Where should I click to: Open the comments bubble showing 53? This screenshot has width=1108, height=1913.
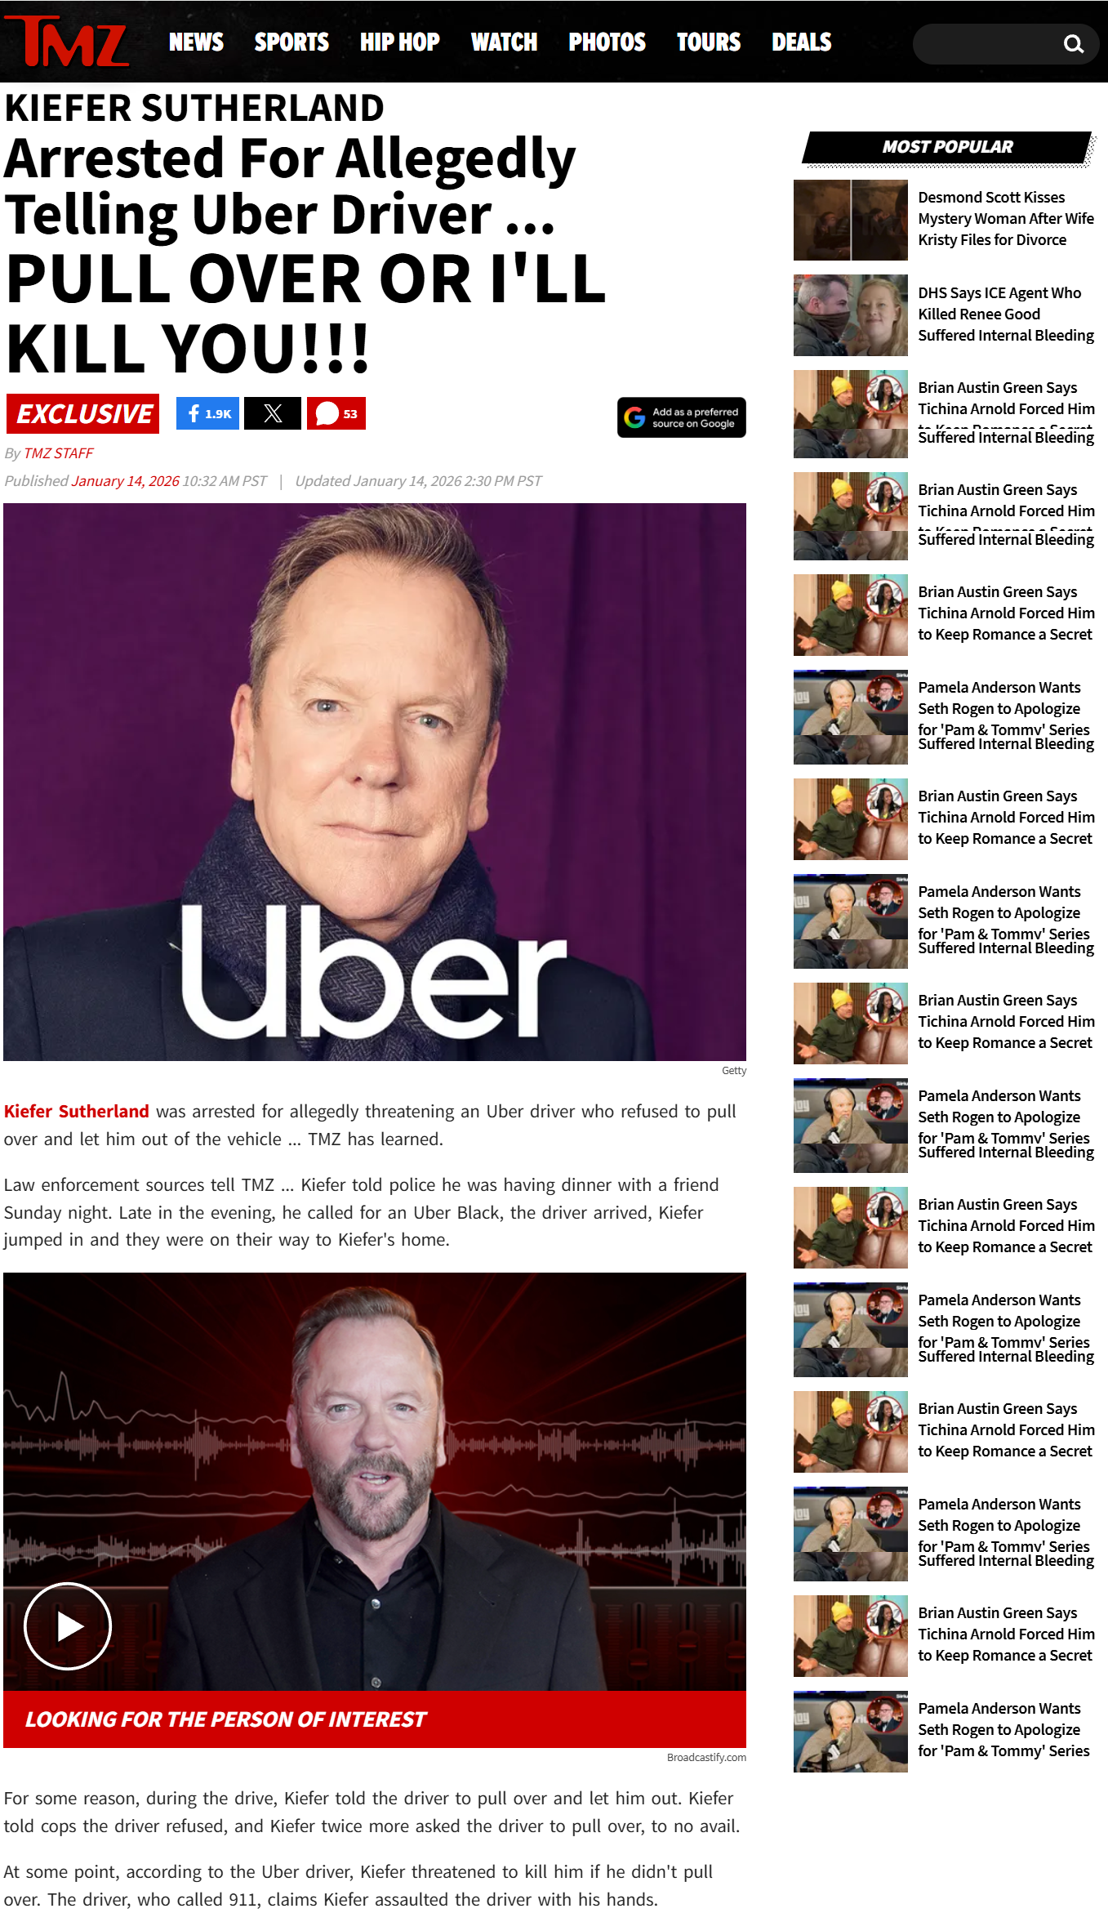click(336, 413)
